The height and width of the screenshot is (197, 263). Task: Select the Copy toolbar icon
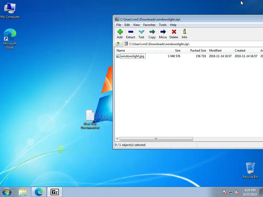tap(152, 34)
